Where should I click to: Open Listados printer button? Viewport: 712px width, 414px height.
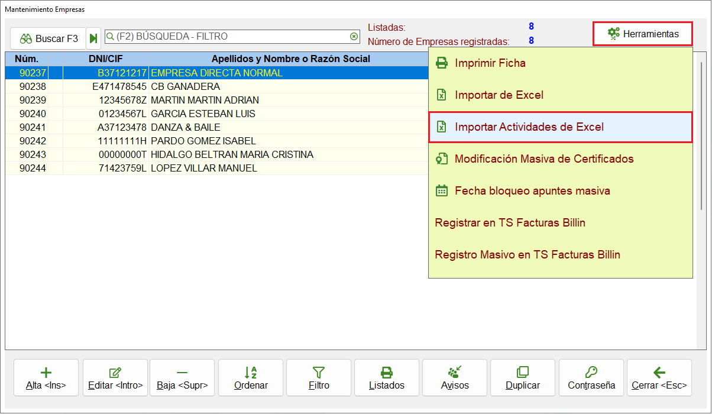point(387,378)
